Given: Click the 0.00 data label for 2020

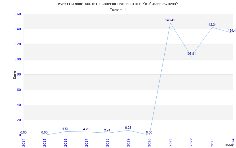Looking at the screenshot, I should pyautogui.click(x=149, y=132).
